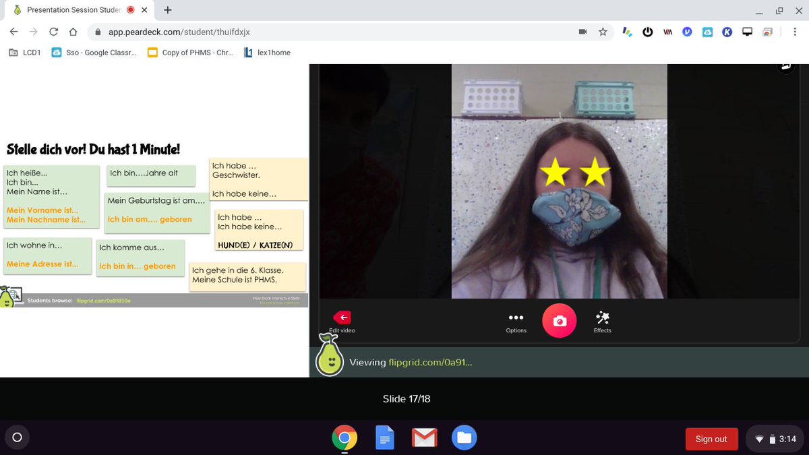809x455 pixels.
Task: Click the screen recorder camera icon beside the URL
Action: [x=582, y=32]
